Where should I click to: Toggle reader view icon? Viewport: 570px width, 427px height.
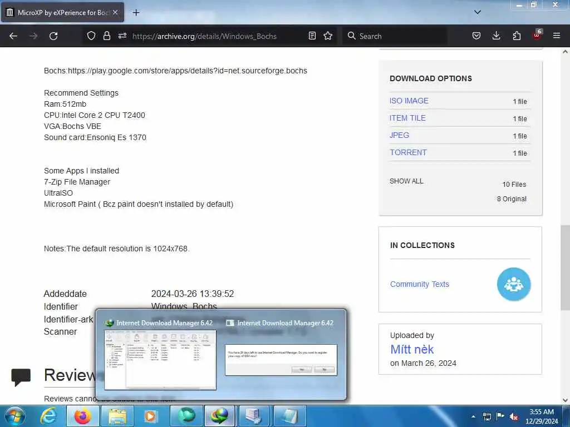[312, 36]
